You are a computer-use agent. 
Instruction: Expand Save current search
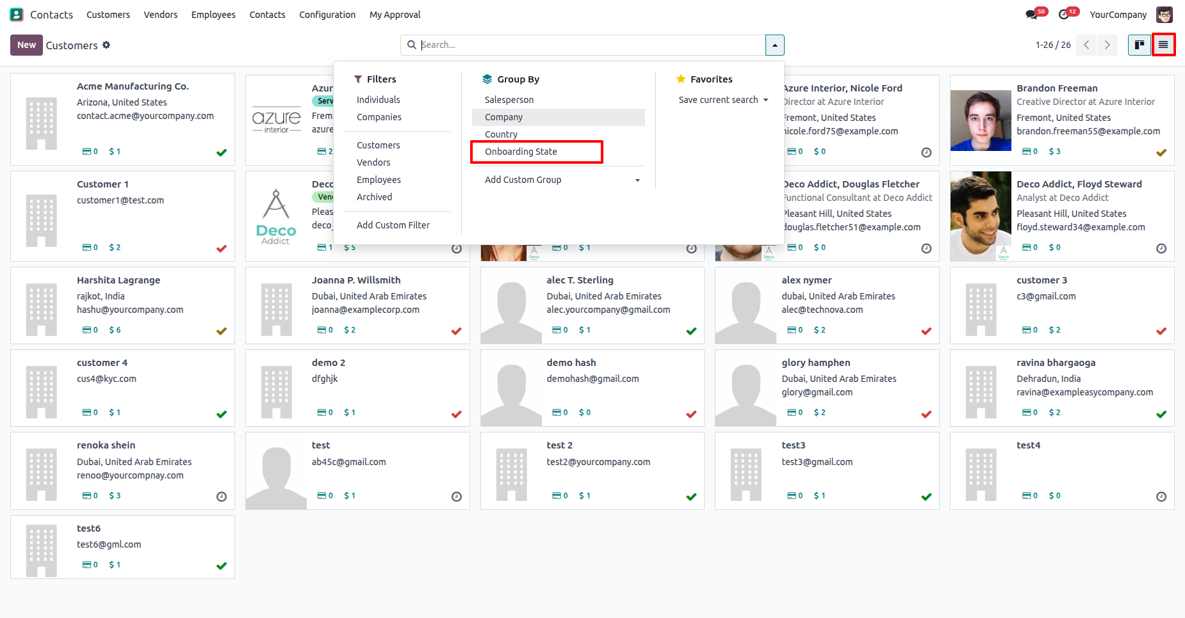coord(723,100)
